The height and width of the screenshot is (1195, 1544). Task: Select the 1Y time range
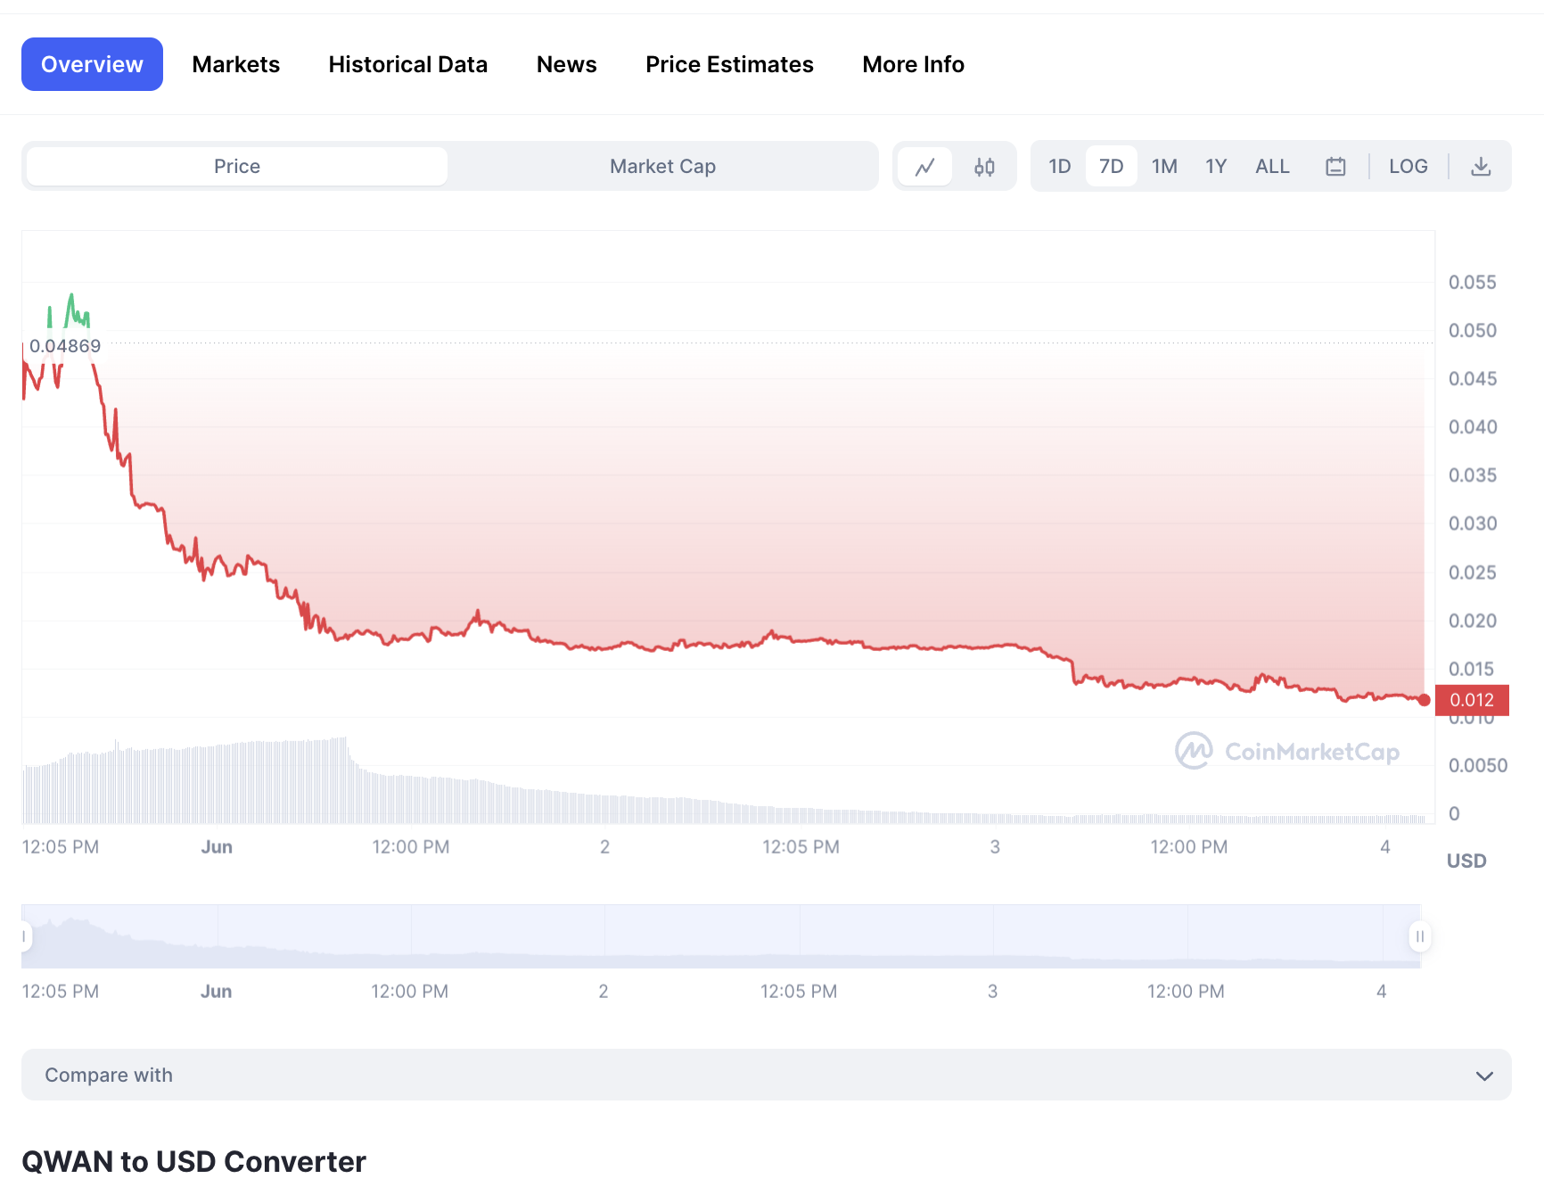click(1215, 166)
